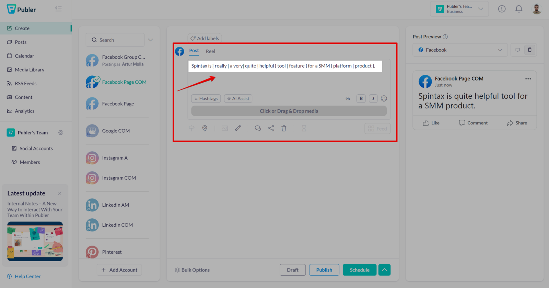Click the Facebook network icon in composer
Image resolution: width=549 pixels, height=288 pixels.
[179, 51]
